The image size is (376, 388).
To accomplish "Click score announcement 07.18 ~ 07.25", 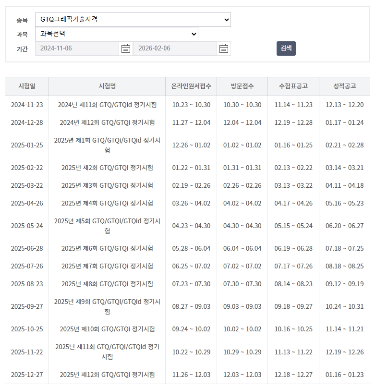I will coord(345,248).
